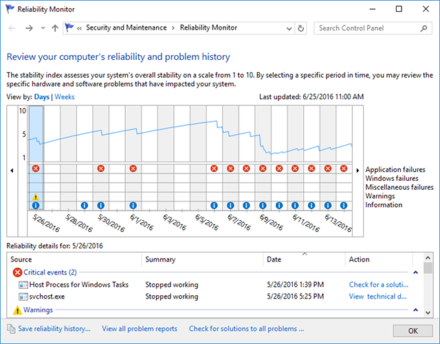Click the information icon under 6/1/2016
440x344 pixels.
pos(133,206)
